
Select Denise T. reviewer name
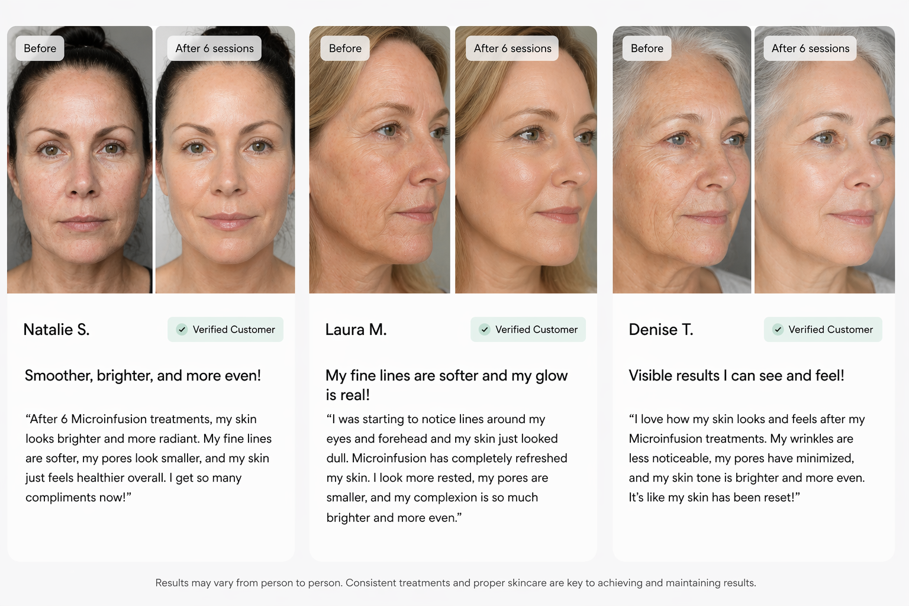(660, 330)
